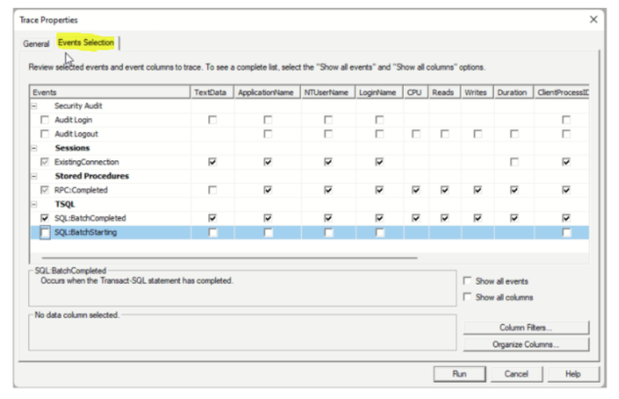Uncheck Reads for SQL:BatchCompleted

pos(444,217)
